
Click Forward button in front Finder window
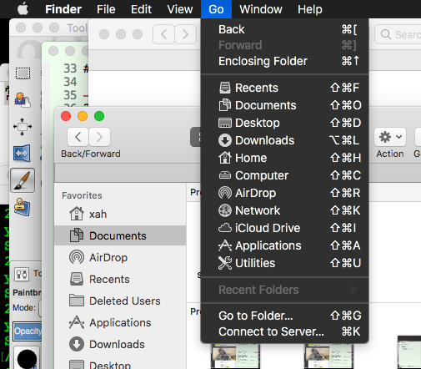[99, 137]
